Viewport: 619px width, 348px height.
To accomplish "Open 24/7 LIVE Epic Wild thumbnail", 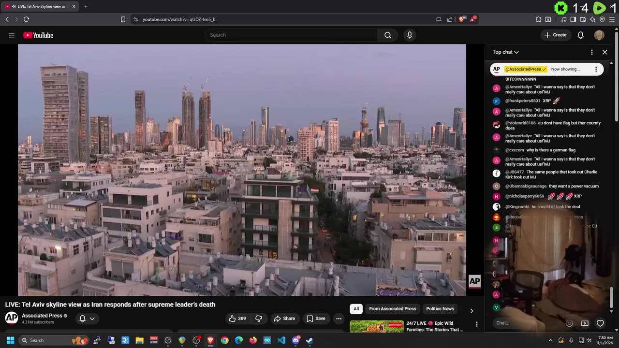I will click(x=377, y=327).
